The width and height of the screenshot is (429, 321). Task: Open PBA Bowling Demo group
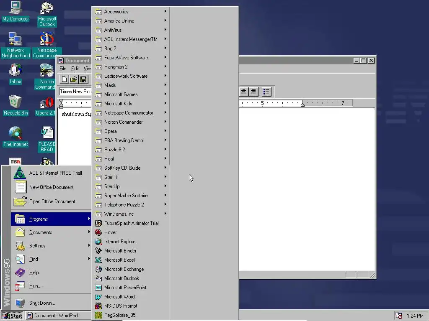tap(131, 140)
